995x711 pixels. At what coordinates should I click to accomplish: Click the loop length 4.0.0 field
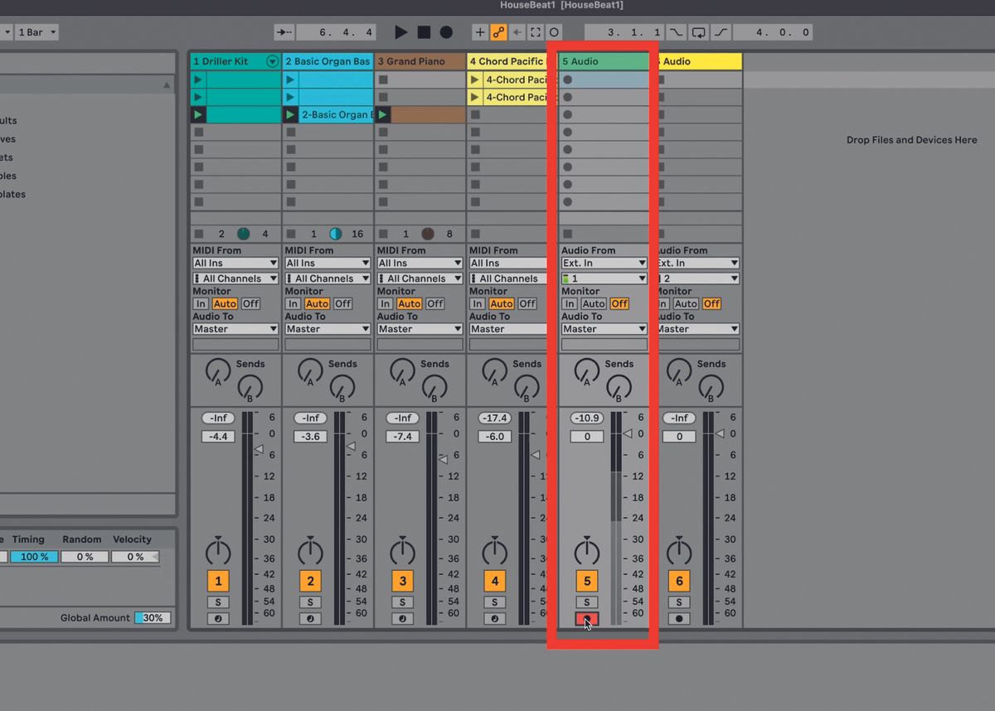(x=773, y=32)
